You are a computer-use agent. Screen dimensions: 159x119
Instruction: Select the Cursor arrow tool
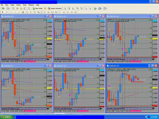3,12
